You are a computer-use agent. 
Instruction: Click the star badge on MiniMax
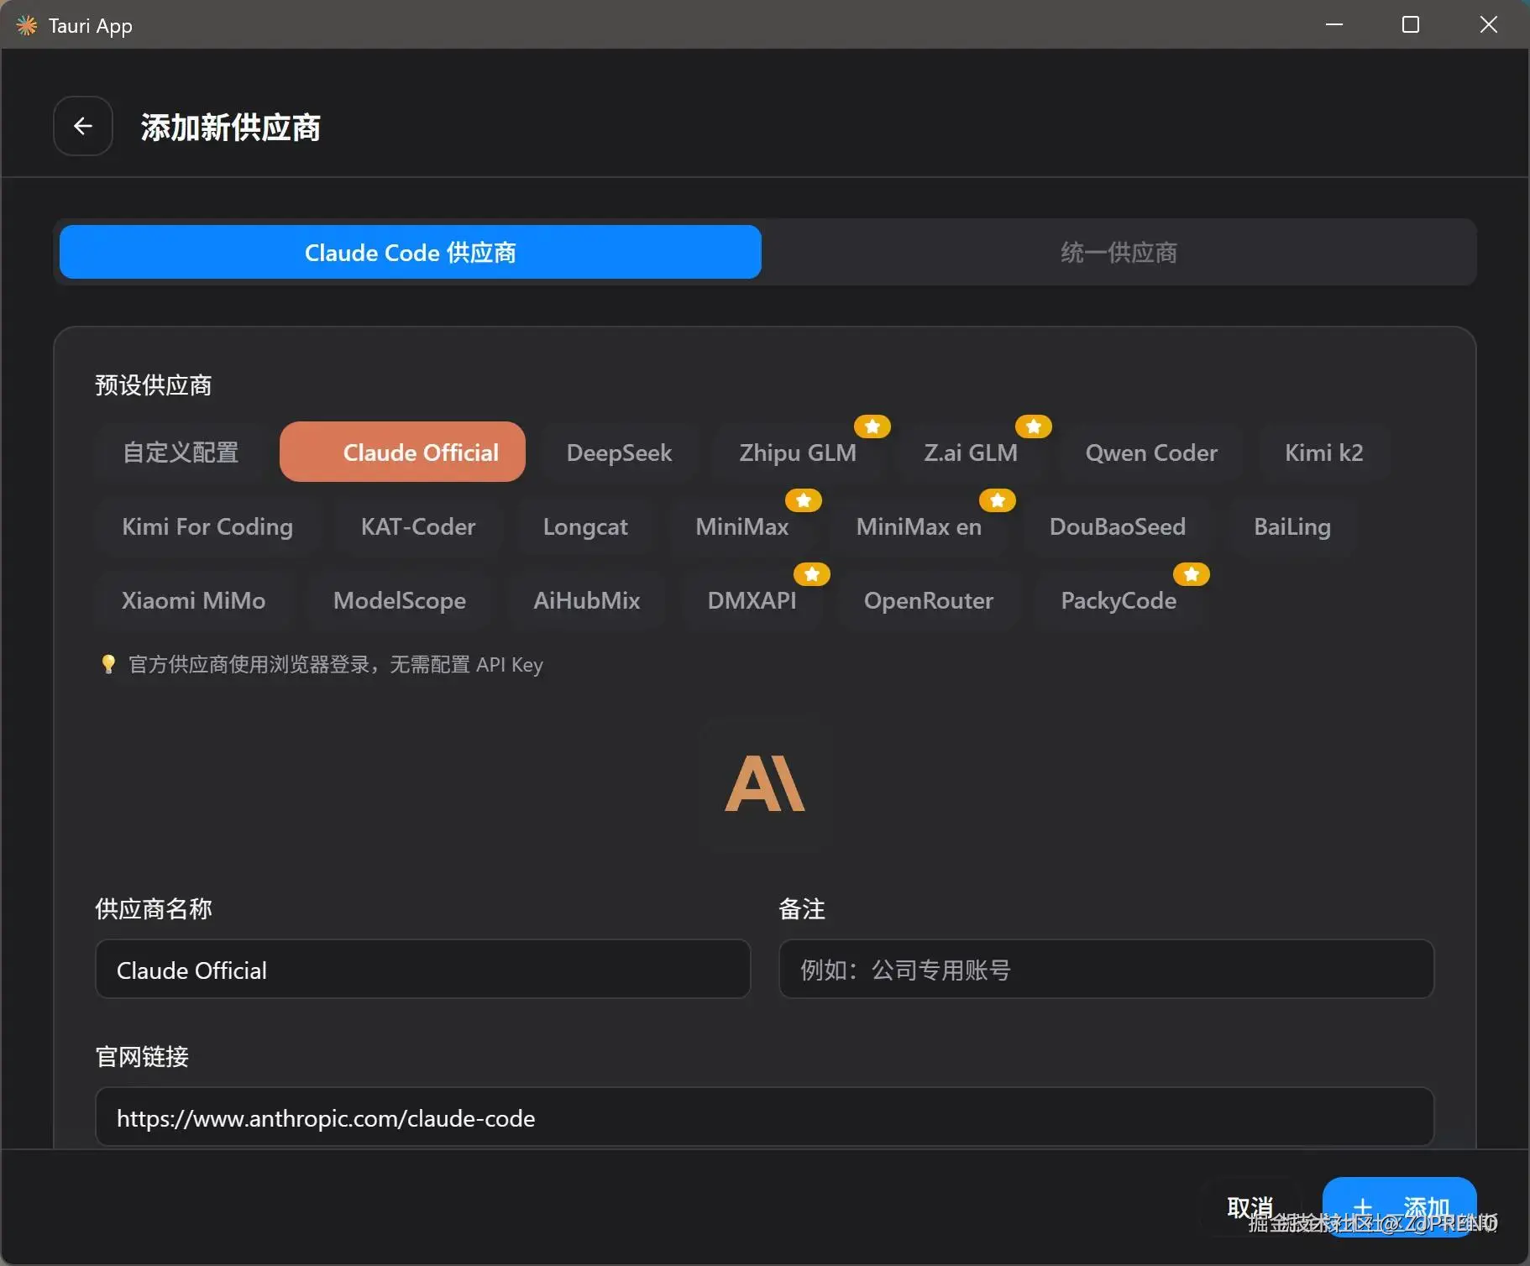pyautogui.click(x=804, y=500)
